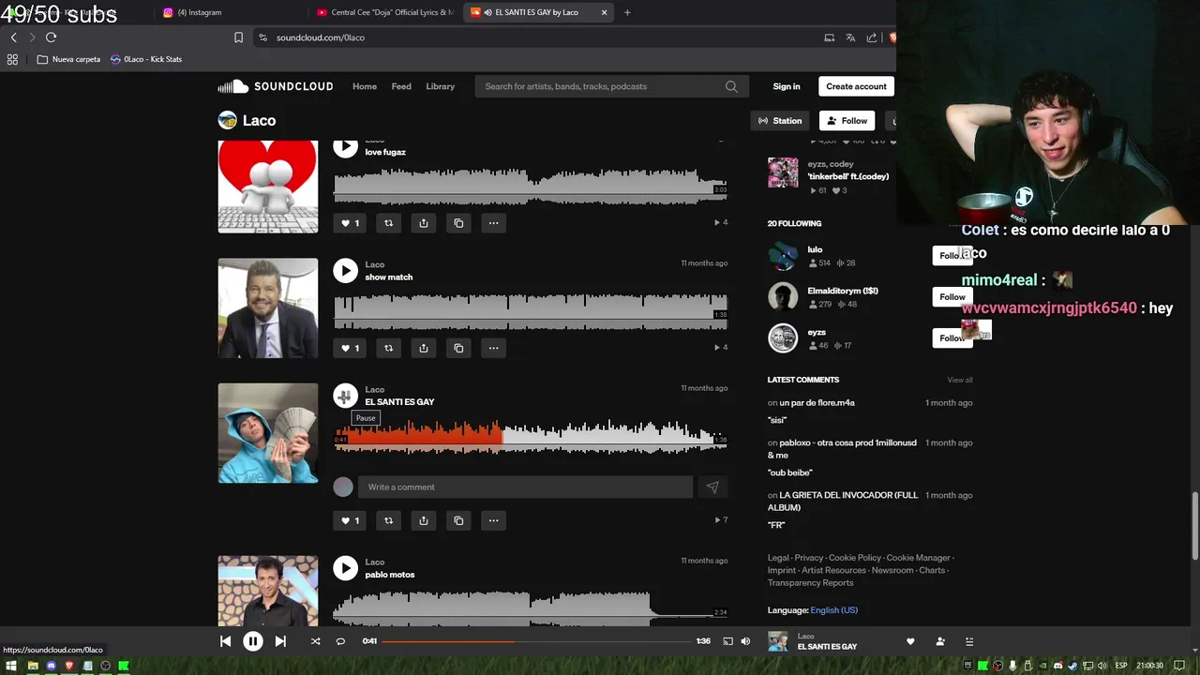Like the EL SANTI ES GAY track

350,520
